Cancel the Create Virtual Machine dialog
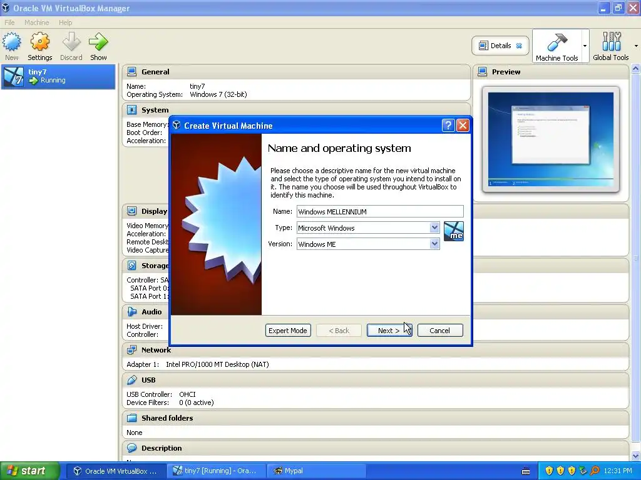This screenshot has height=480, width=641. [x=440, y=331]
